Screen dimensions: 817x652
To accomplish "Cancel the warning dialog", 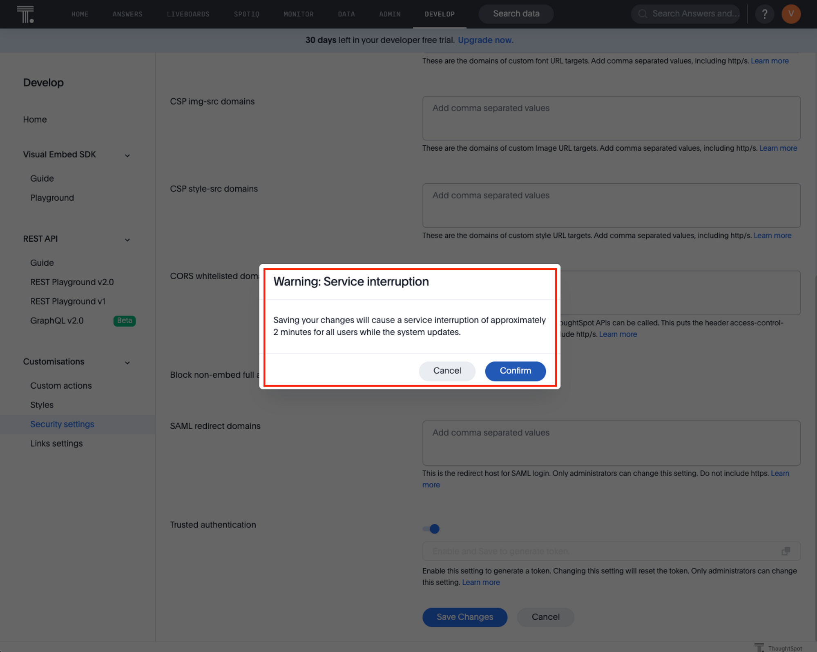I will [447, 371].
